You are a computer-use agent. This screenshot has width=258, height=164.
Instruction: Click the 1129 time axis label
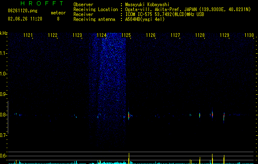(x=224, y=35)
